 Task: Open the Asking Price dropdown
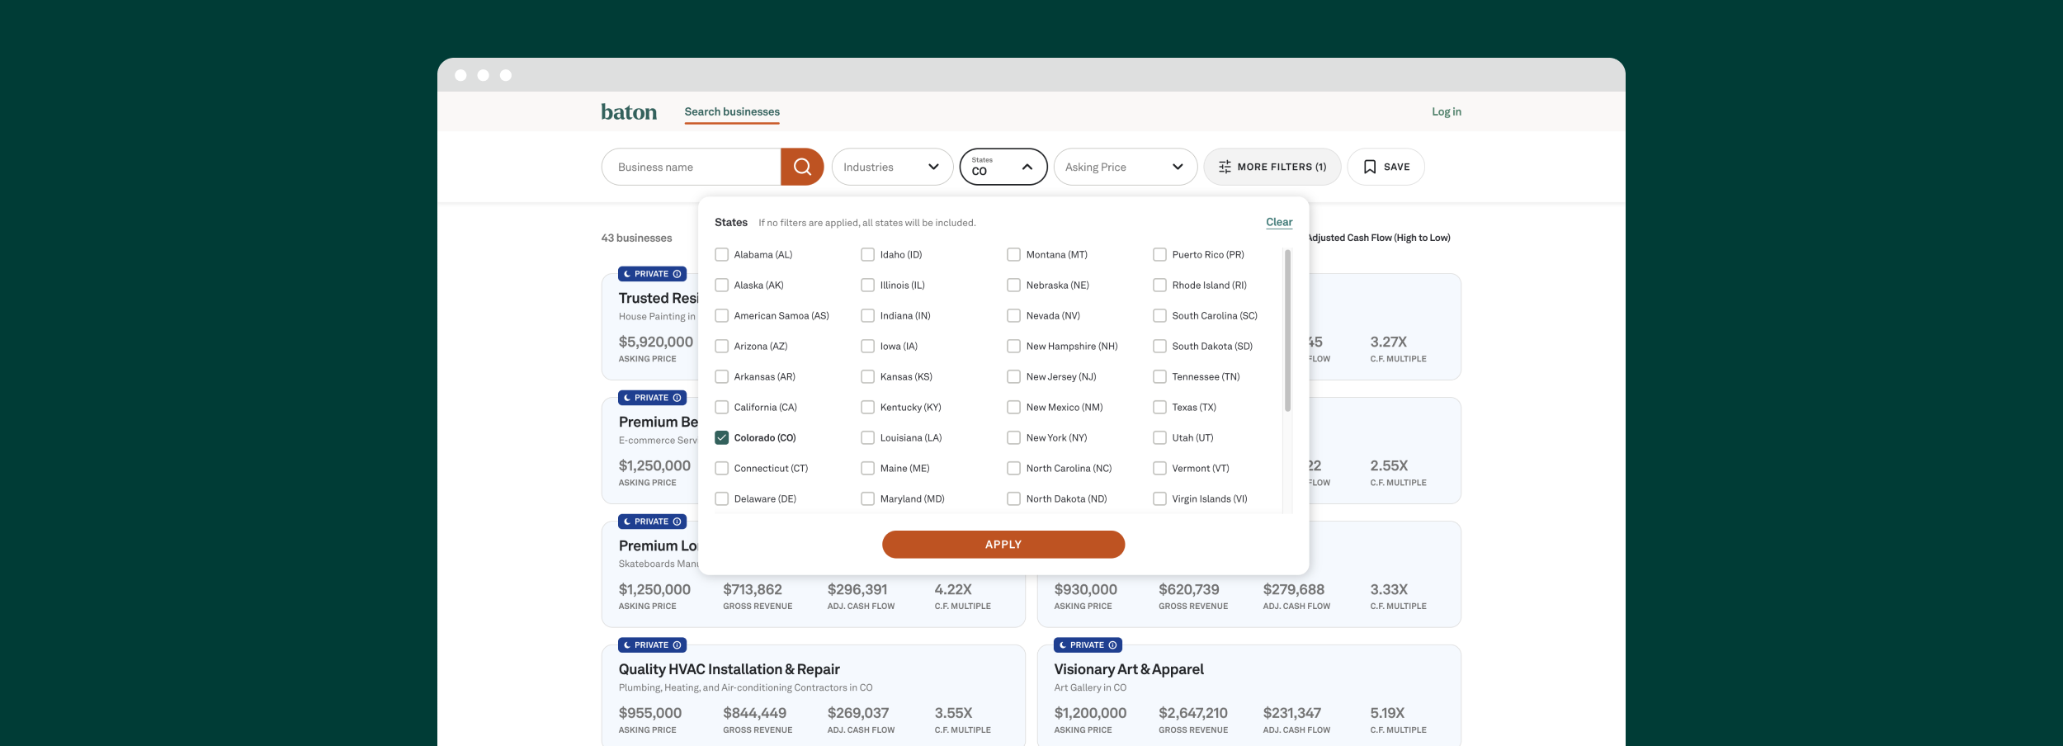click(1126, 167)
